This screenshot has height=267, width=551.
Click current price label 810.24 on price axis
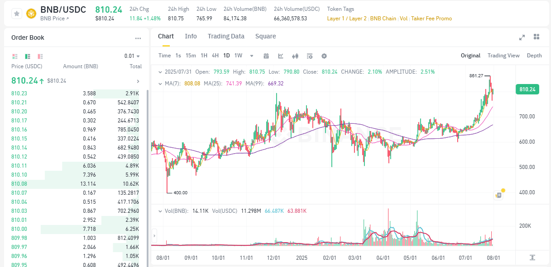(x=527, y=89)
